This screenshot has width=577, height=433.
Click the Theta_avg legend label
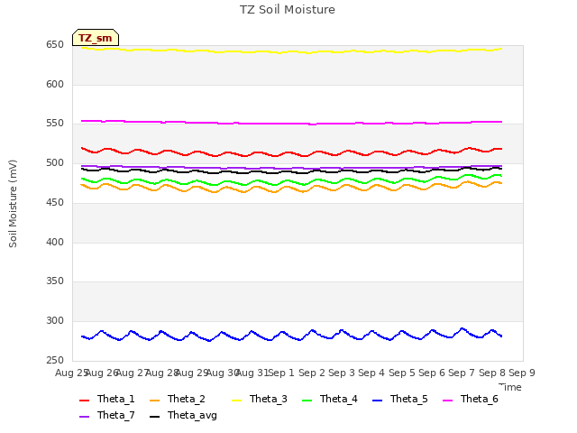[x=192, y=415]
